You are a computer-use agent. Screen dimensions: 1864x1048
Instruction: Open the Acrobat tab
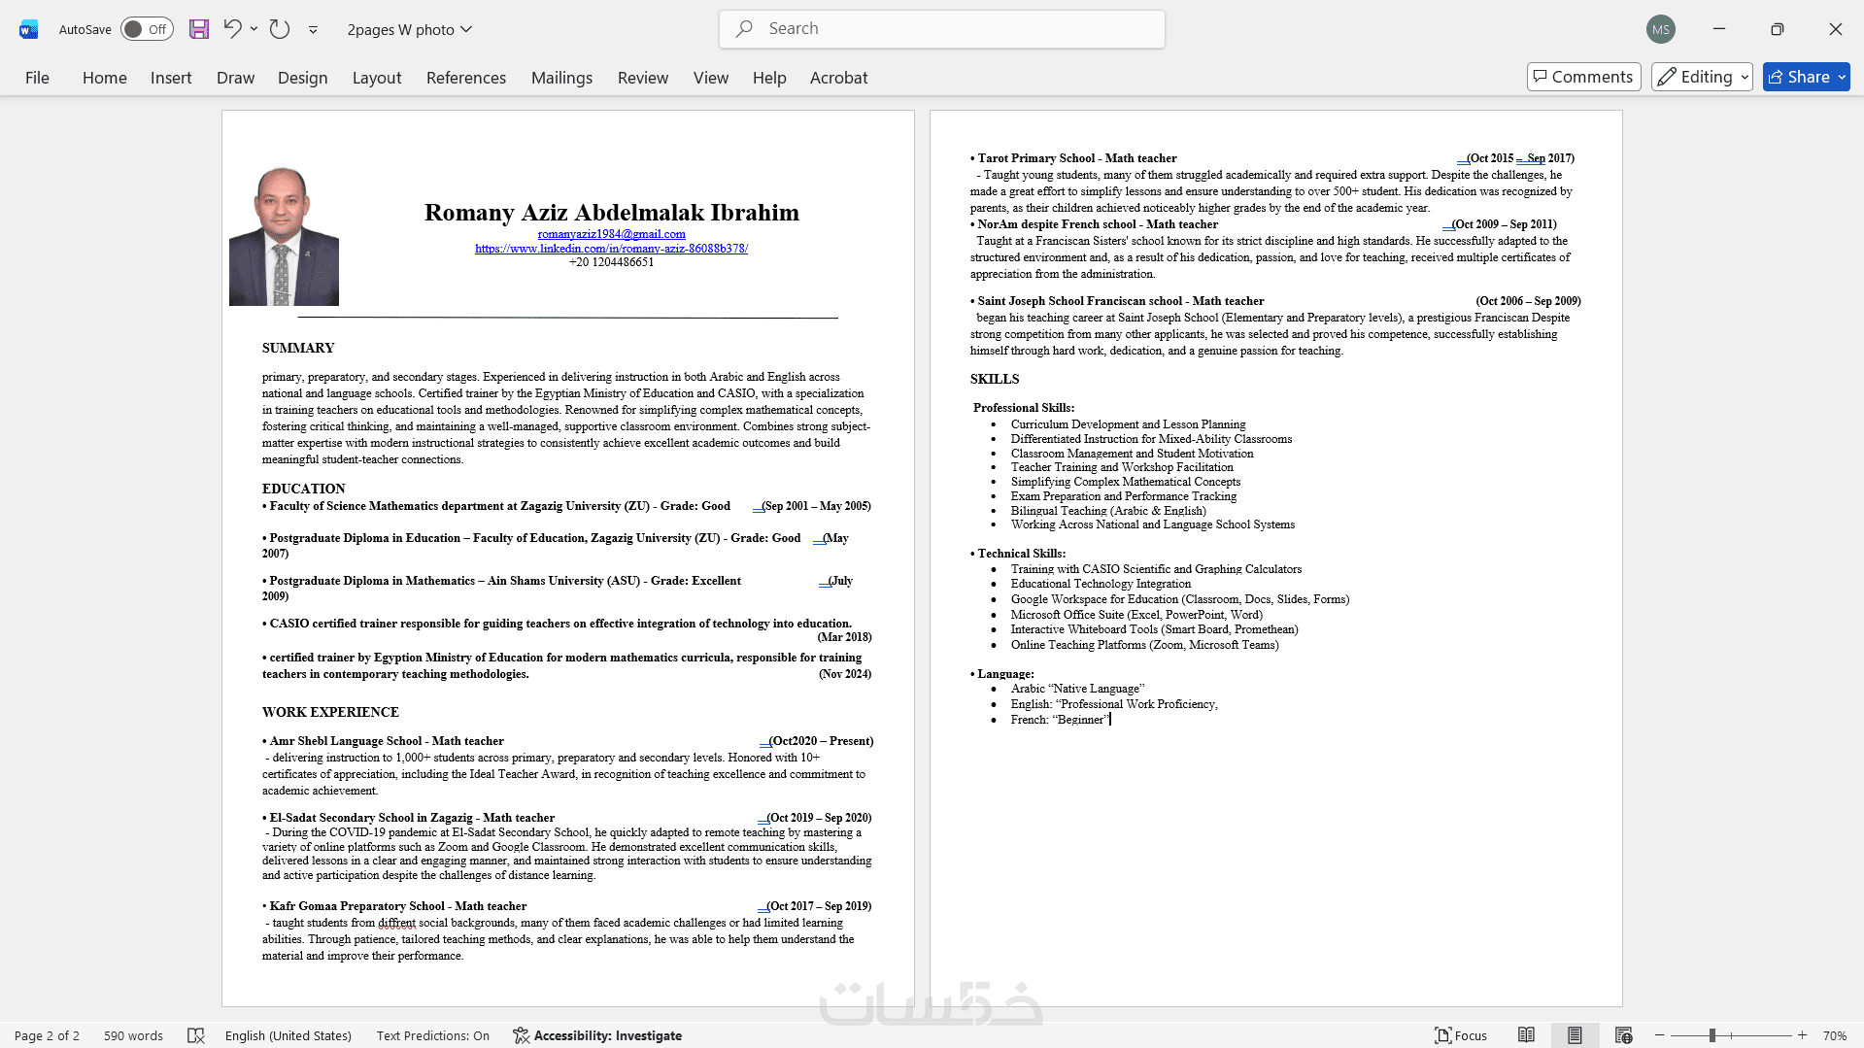[839, 78]
